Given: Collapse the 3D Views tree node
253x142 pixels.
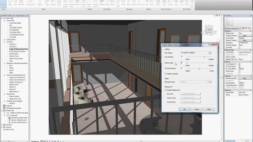Looking at the screenshot, I should tap(4, 42).
